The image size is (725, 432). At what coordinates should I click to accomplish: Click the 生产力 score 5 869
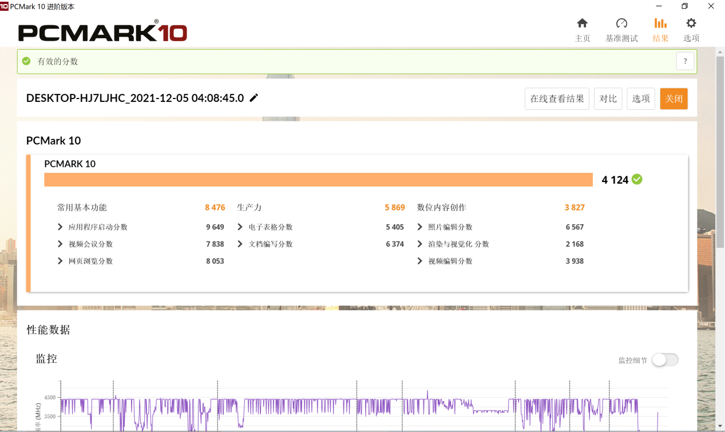tap(395, 208)
